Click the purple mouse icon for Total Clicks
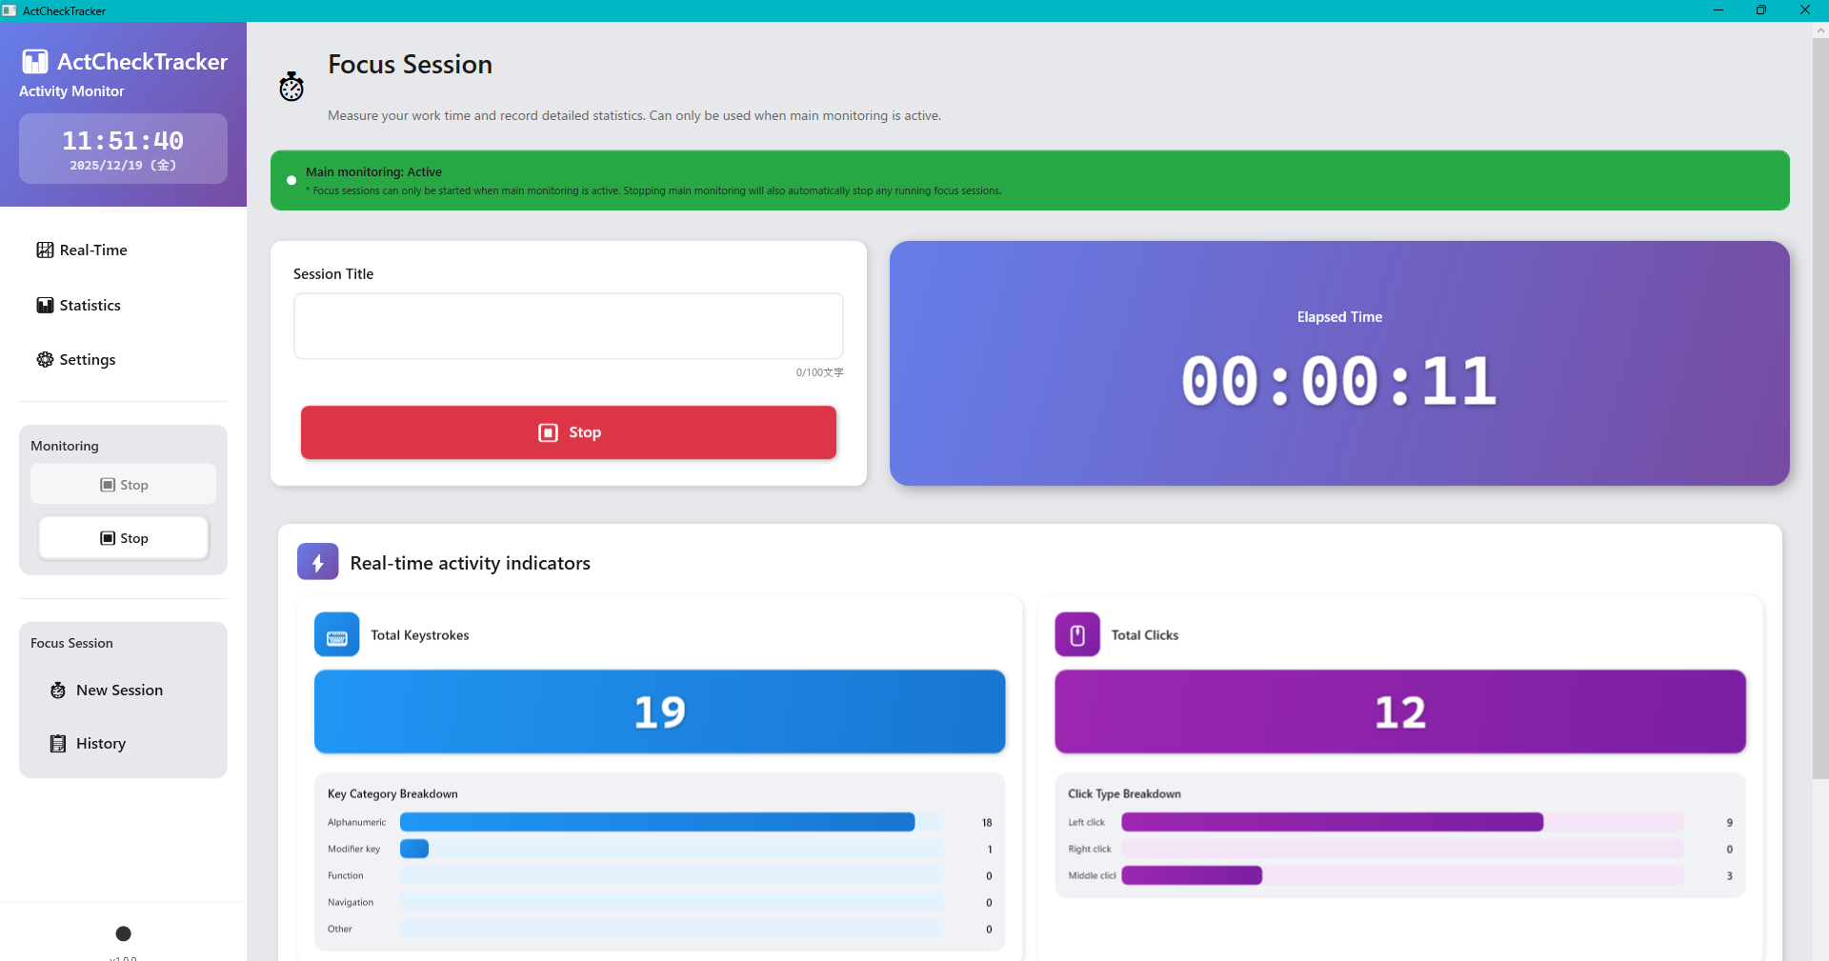1829x961 pixels. point(1077,635)
